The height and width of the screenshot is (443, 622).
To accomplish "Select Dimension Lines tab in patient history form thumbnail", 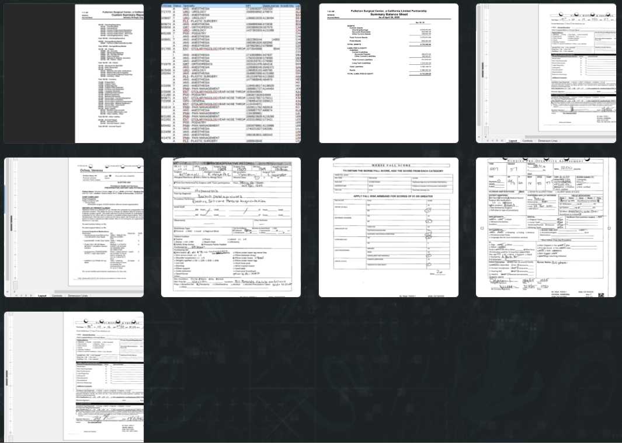I will point(549,141).
